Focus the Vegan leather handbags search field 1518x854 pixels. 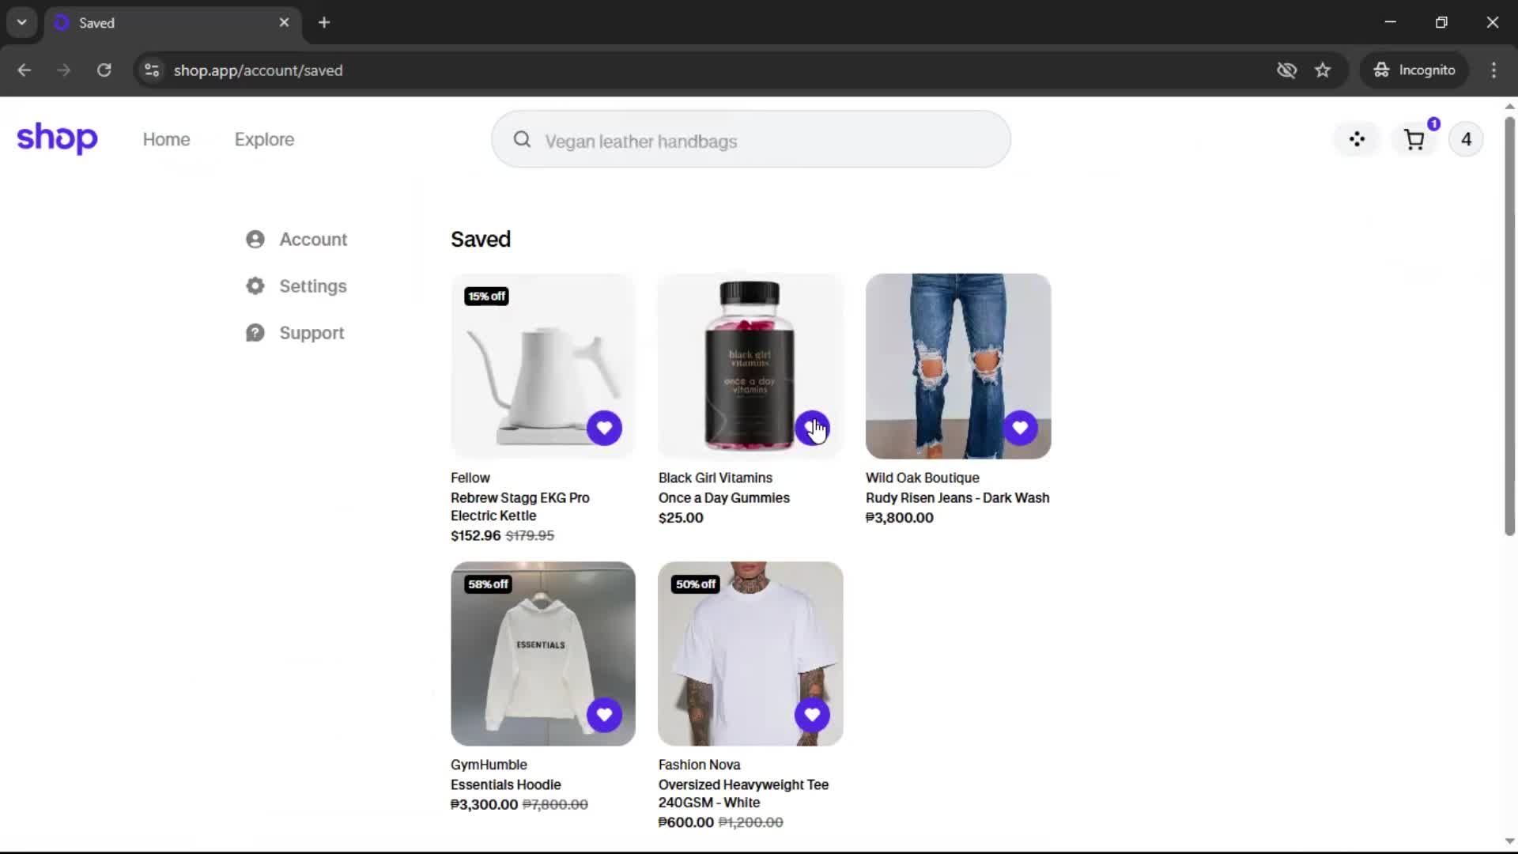(759, 141)
